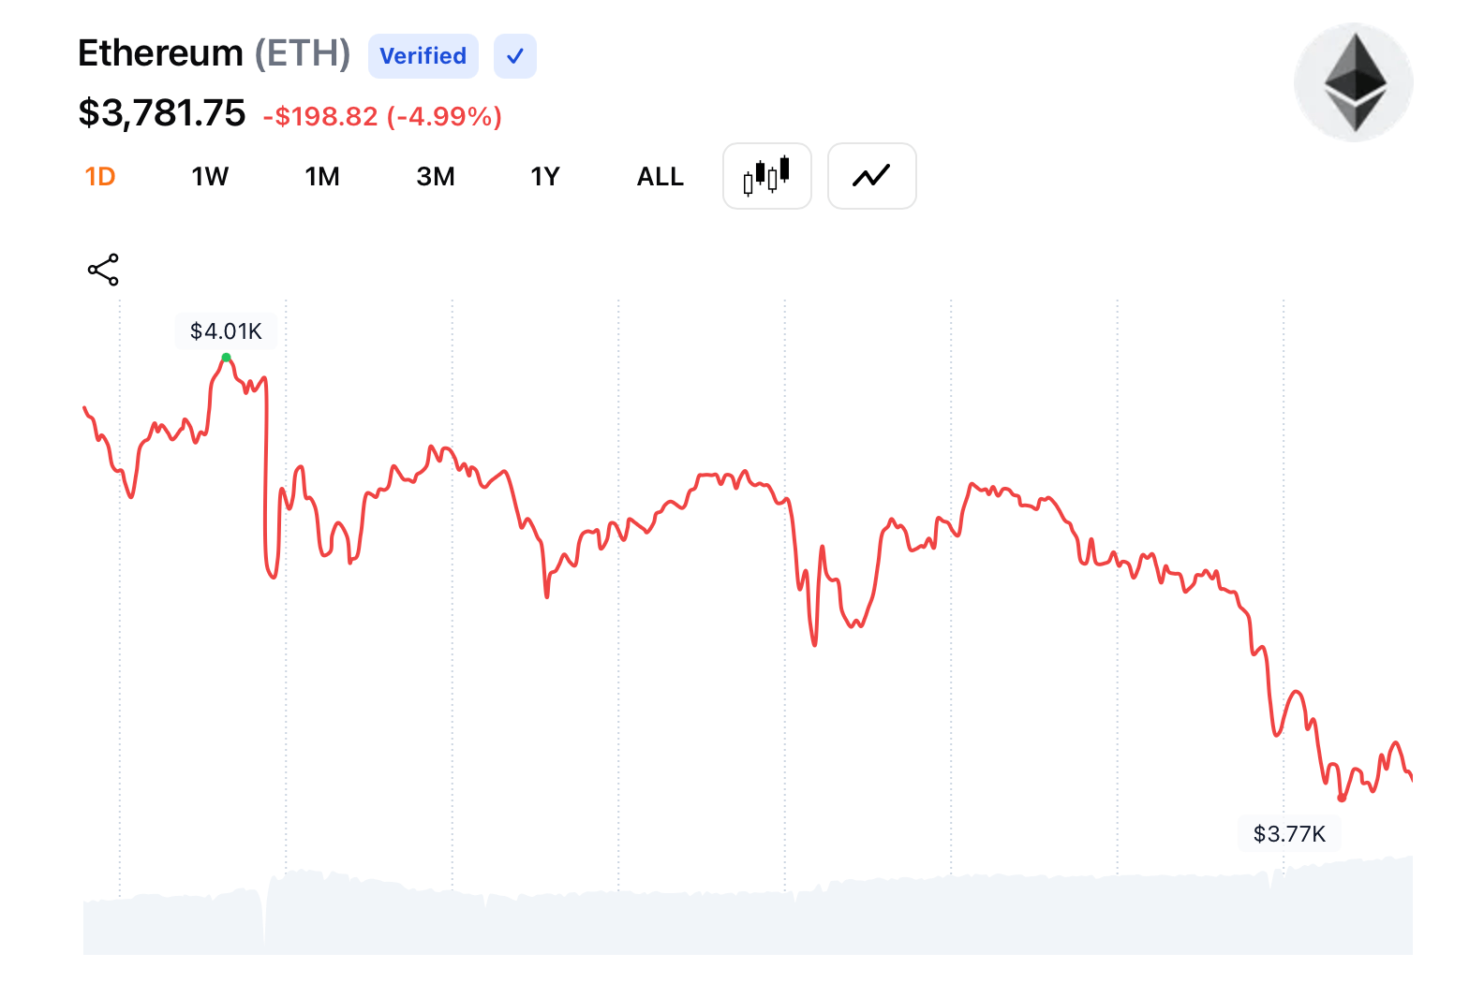Viewport: 1484px width, 983px height.
Task: View the 1Y price chart
Action: point(545,177)
